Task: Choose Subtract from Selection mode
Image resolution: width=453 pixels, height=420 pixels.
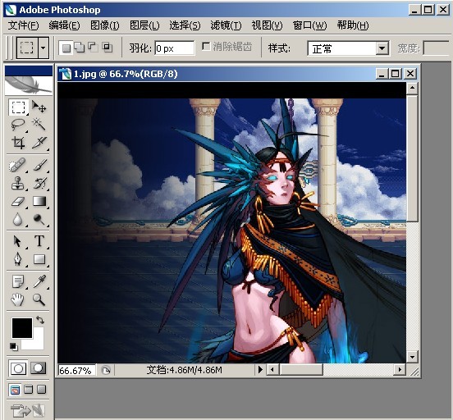Action: [93, 47]
